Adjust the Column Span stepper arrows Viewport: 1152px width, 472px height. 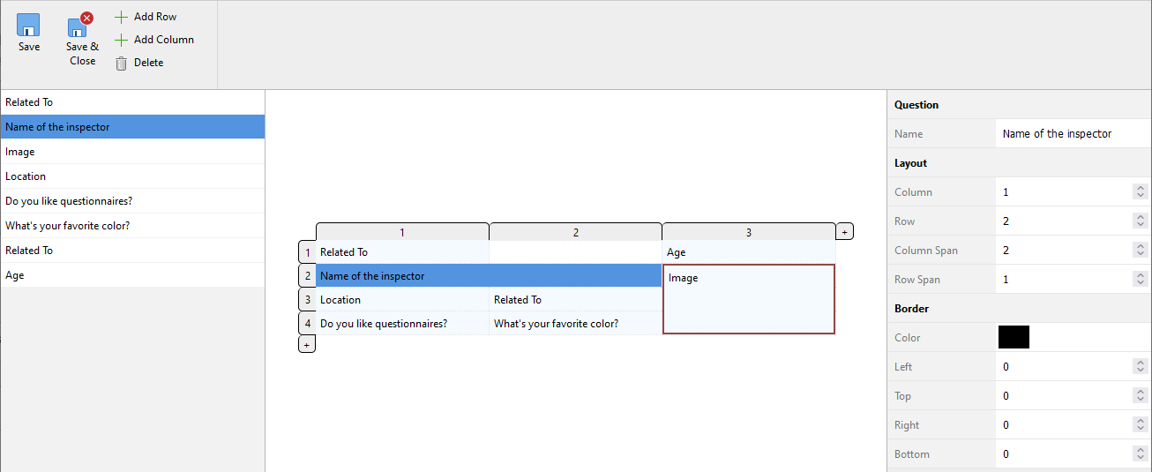click(x=1140, y=251)
